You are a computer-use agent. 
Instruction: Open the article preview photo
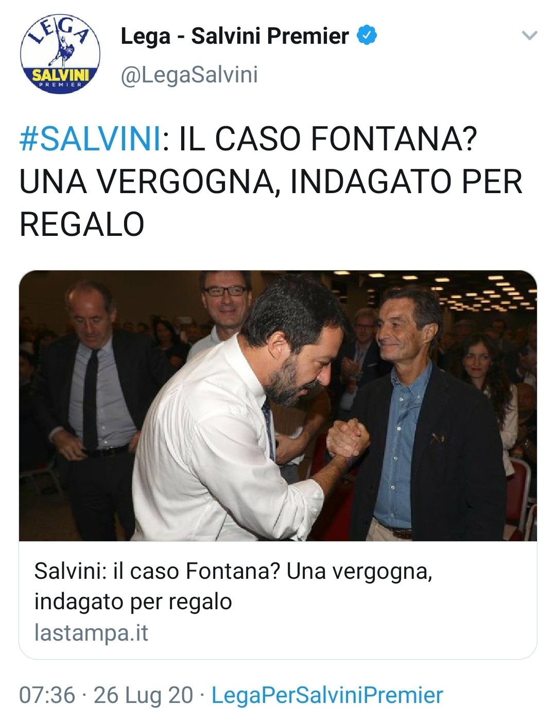coord(278,406)
